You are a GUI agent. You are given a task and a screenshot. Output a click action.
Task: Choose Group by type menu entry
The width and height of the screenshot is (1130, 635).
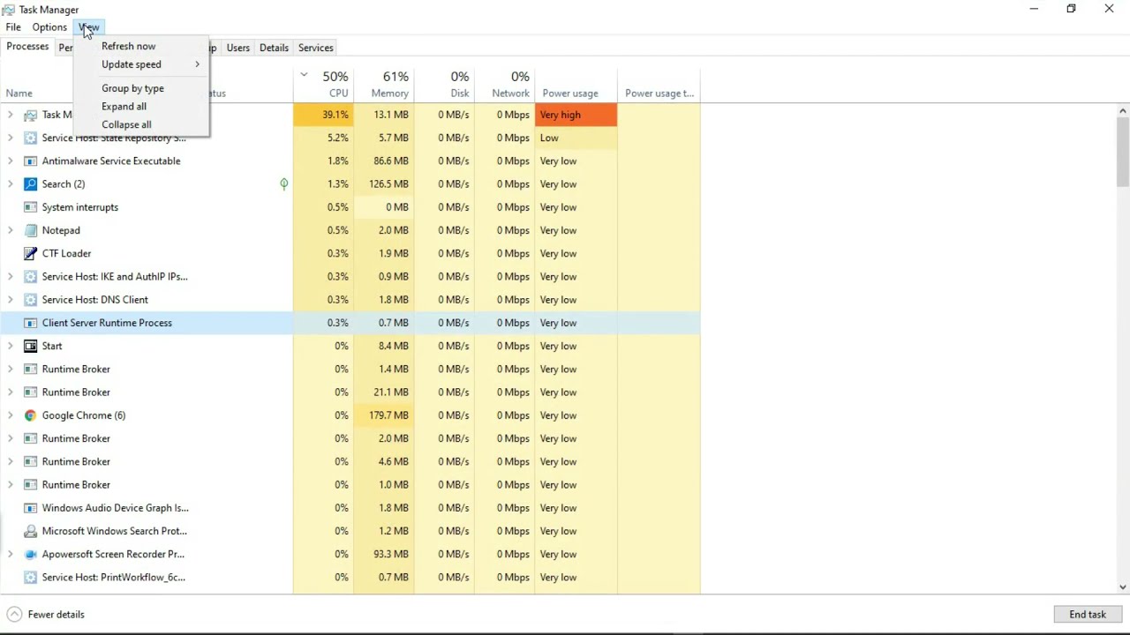141,88
